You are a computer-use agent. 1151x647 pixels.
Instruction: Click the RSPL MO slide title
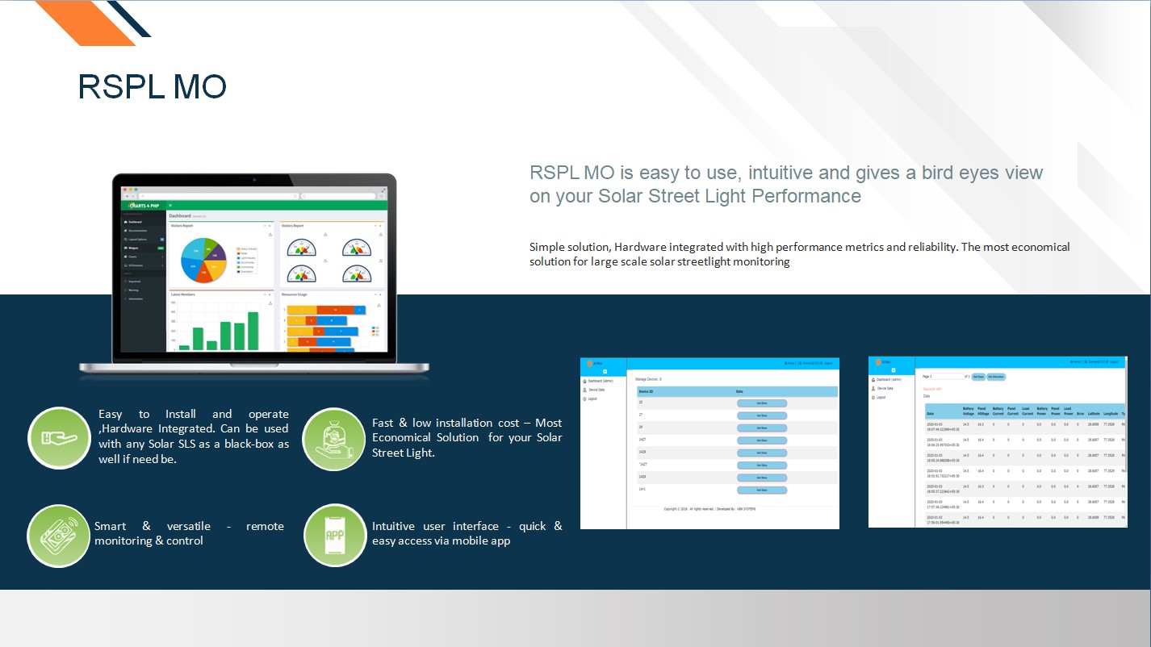152,86
